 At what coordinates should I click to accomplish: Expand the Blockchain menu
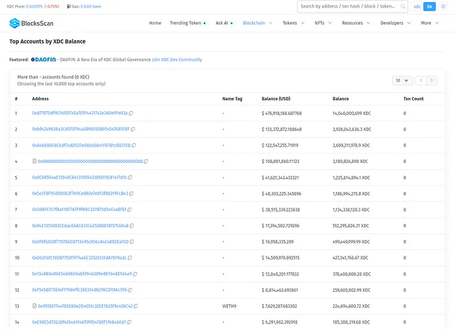[x=257, y=23]
